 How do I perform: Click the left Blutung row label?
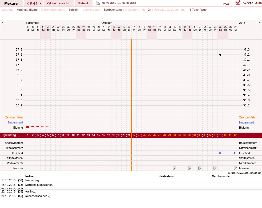click(18, 128)
